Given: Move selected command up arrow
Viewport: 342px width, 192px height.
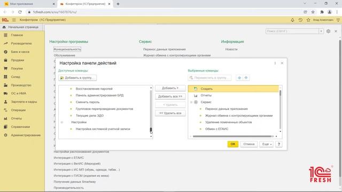Looking at the screenshot, I should click(x=239, y=78).
